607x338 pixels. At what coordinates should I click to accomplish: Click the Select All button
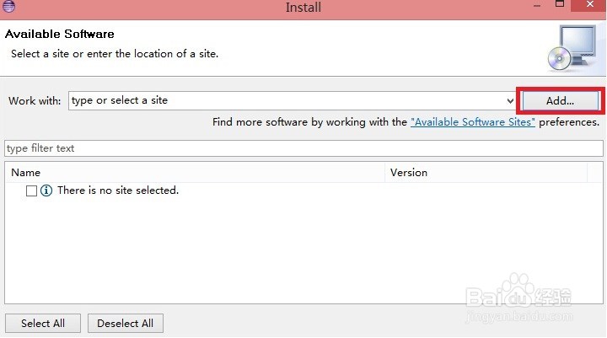43,324
